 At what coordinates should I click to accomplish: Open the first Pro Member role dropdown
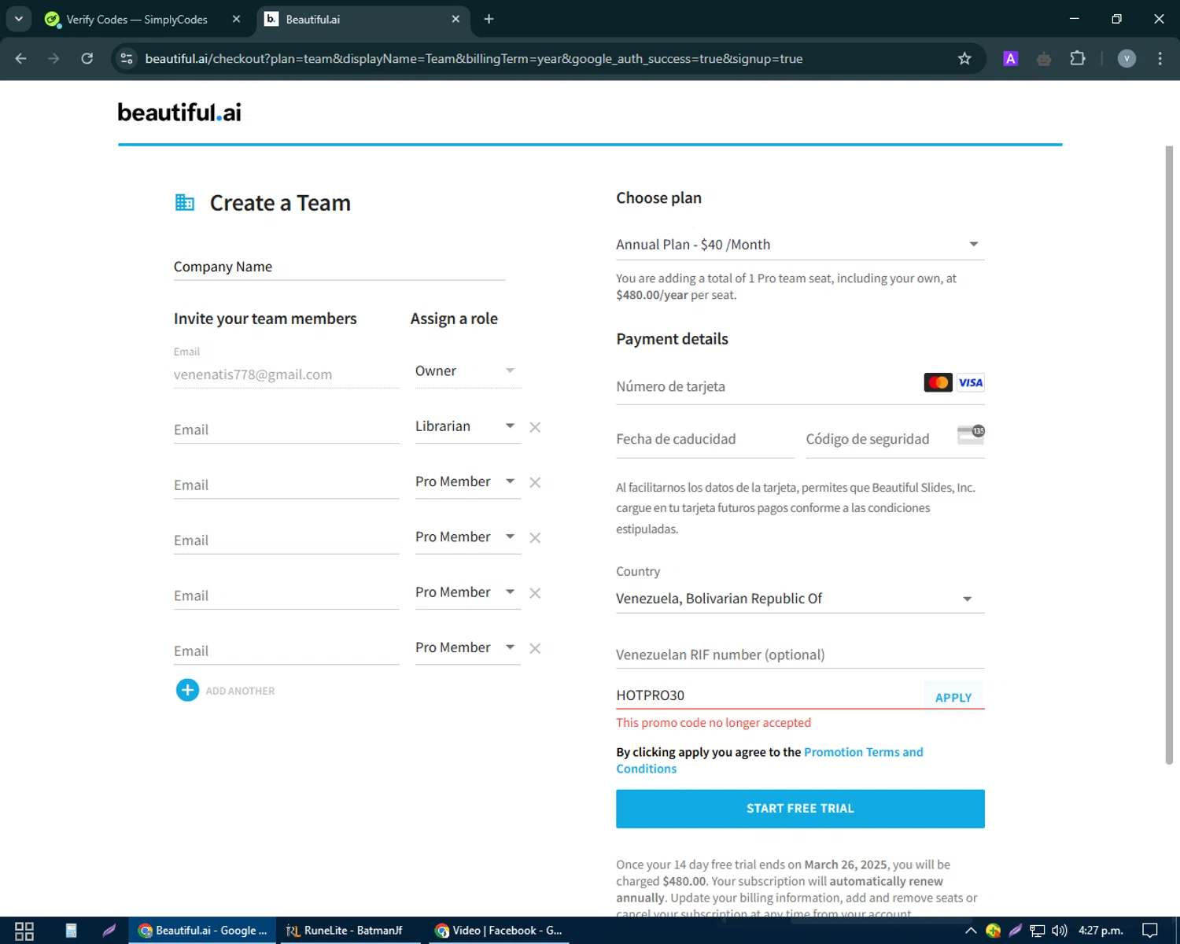point(467,481)
